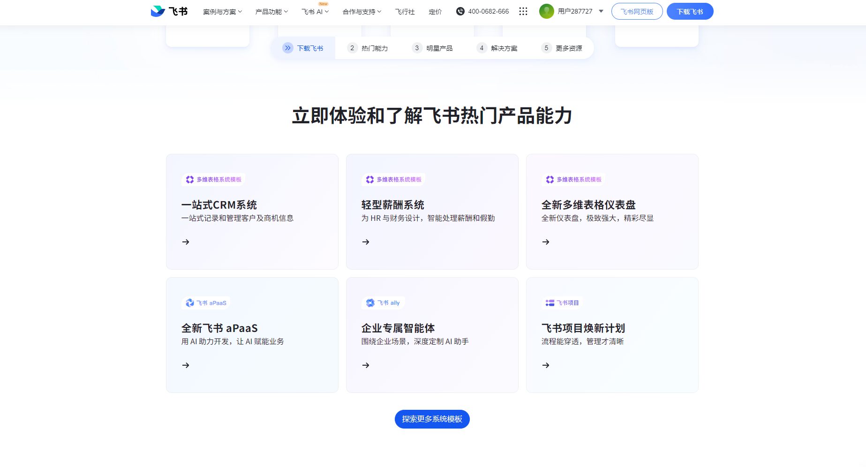Open the app grid dots icon

click(523, 11)
